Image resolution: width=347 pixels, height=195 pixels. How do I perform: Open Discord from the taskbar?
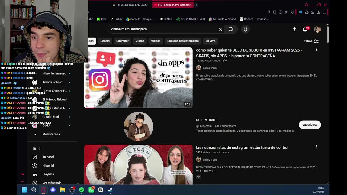click(x=53, y=190)
